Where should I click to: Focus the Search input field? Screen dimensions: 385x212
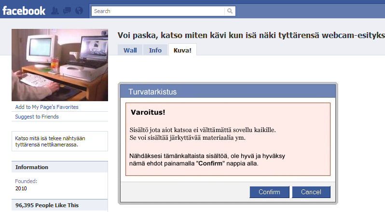pyautogui.click(x=158, y=11)
